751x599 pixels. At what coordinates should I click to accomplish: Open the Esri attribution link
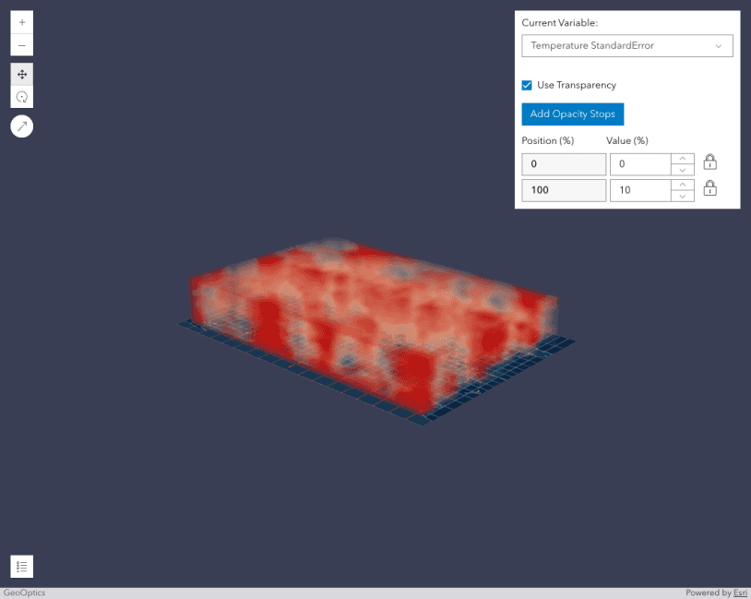[740, 593]
